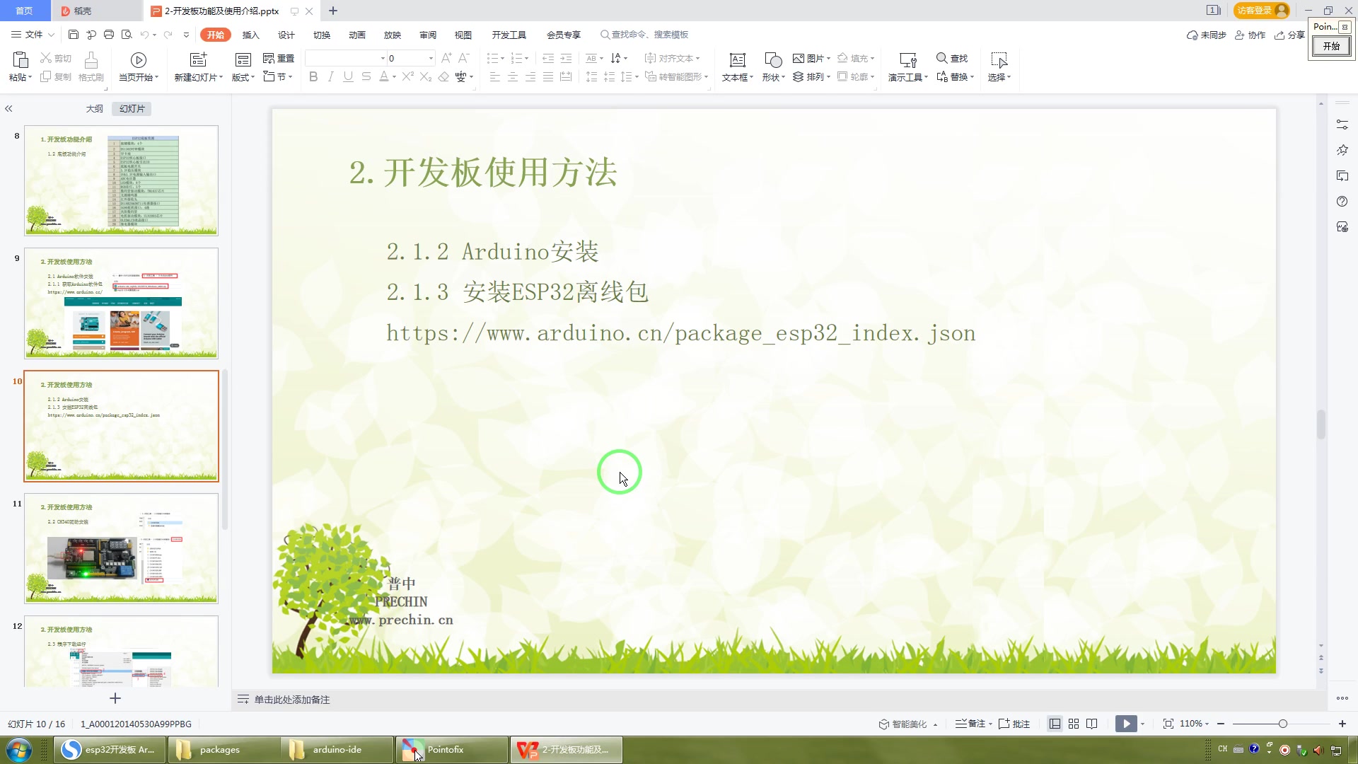Toggle Italic formatting
The width and height of the screenshot is (1358, 764).
point(330,76)
